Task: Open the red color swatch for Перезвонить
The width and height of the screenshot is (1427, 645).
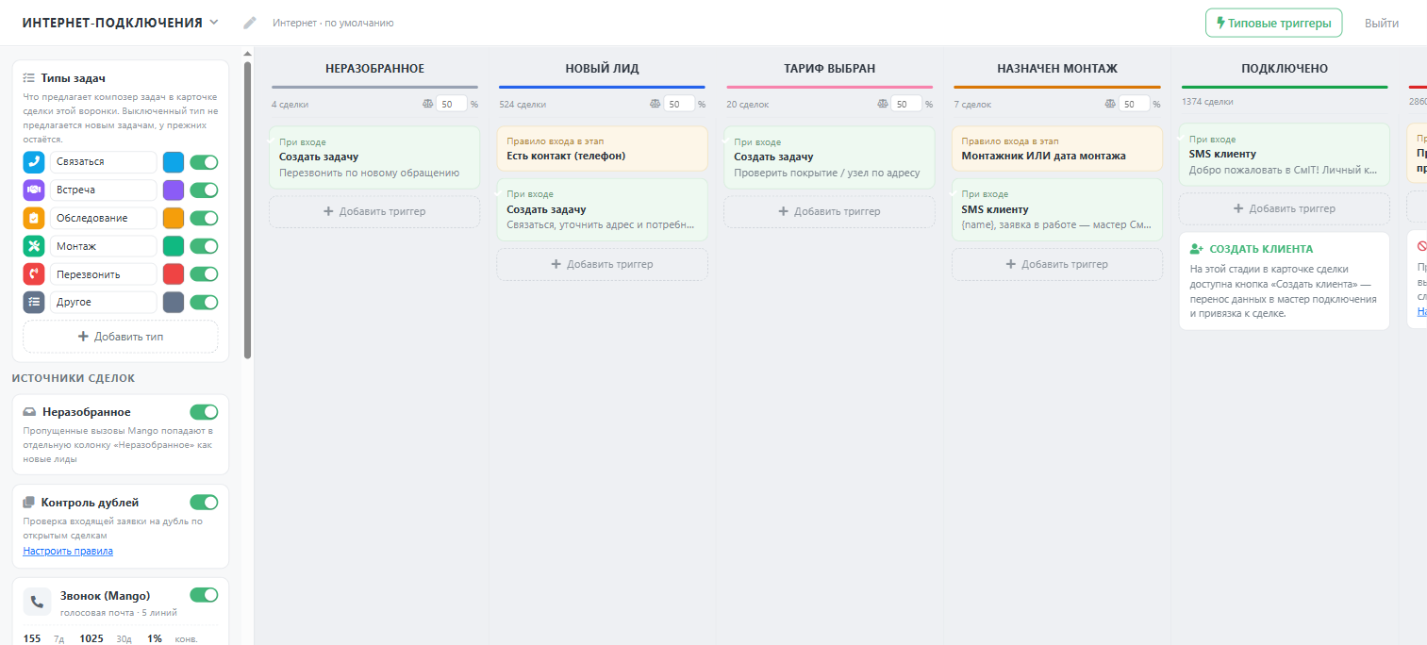Action: [x=174, y=274]
